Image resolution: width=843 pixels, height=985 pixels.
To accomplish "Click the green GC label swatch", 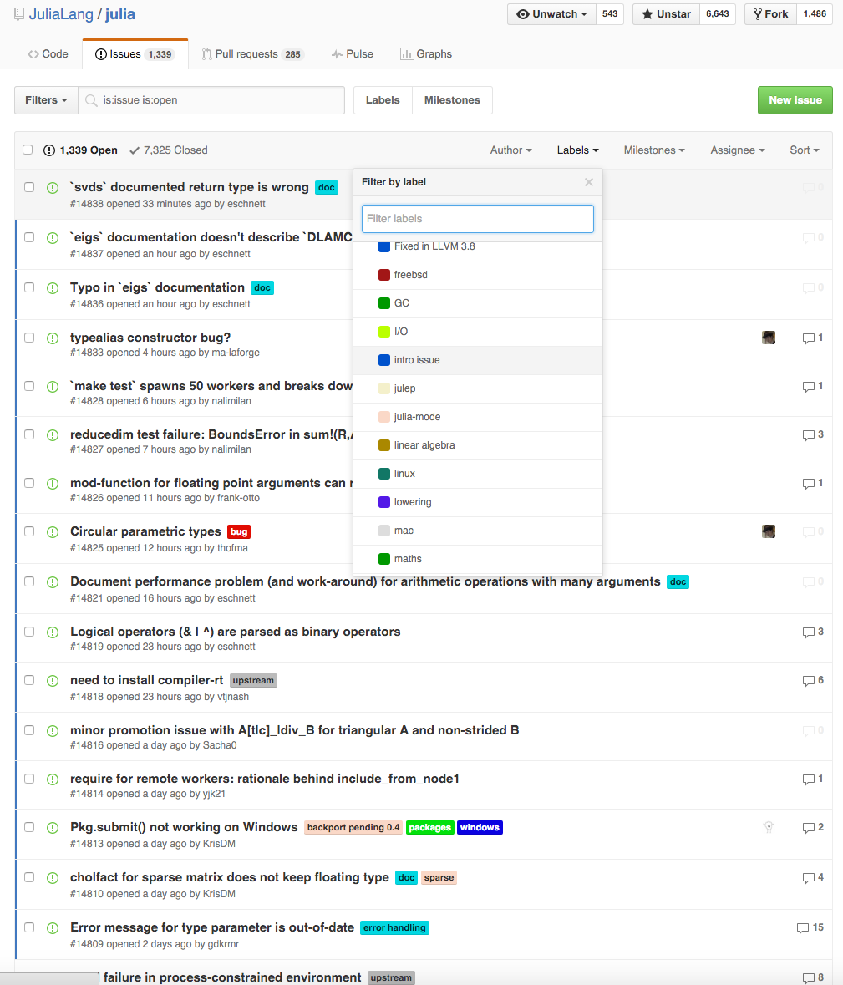I will 384,303.
